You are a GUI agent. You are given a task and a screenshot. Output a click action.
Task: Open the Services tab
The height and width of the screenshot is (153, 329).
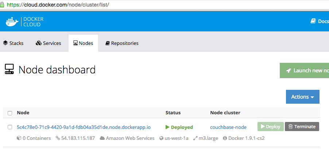tap(49, 43)
